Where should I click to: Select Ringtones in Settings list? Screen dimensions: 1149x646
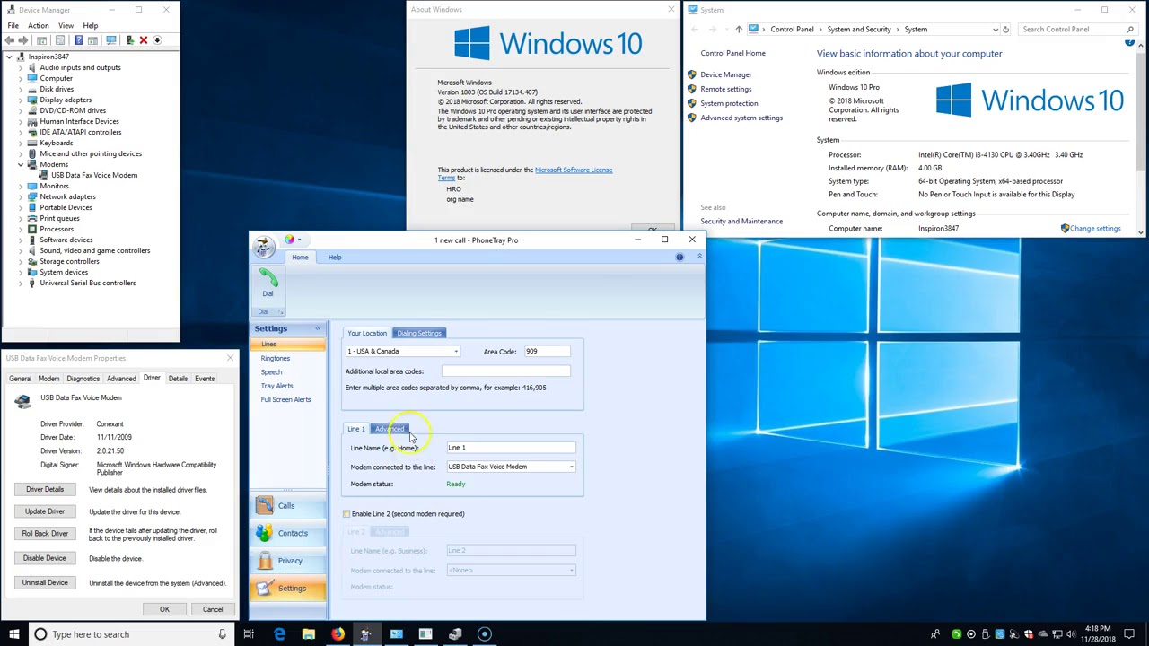coord(276,358)
